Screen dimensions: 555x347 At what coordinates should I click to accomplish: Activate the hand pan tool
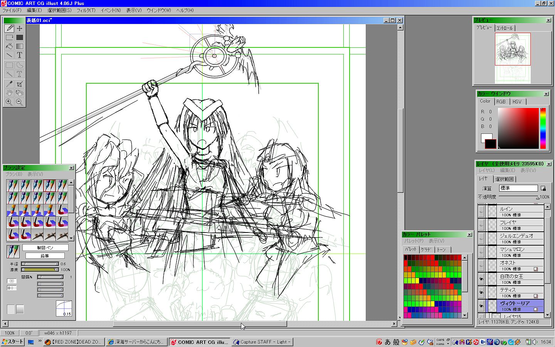tap(9, 93)
